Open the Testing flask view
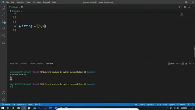 [x=3, y=42]
